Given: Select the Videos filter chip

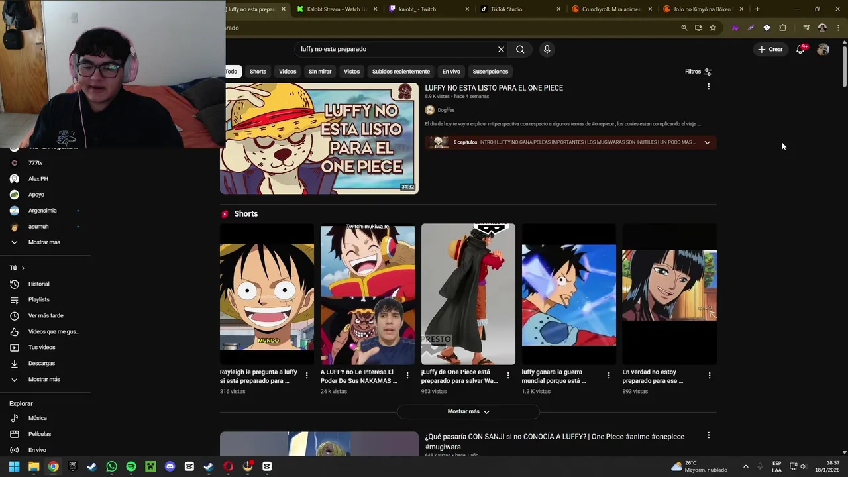Looking at the screenshot, I should (x=288, y=72).
